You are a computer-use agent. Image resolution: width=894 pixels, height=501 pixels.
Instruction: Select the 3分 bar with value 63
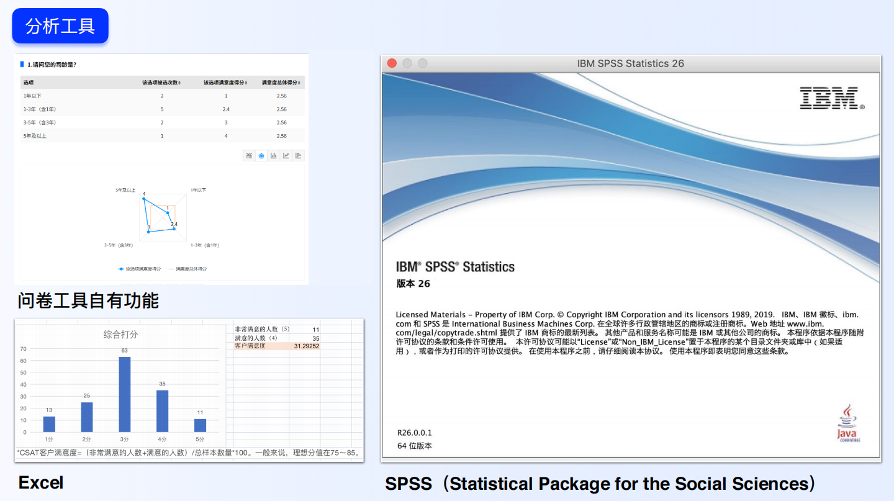[125, 394]
